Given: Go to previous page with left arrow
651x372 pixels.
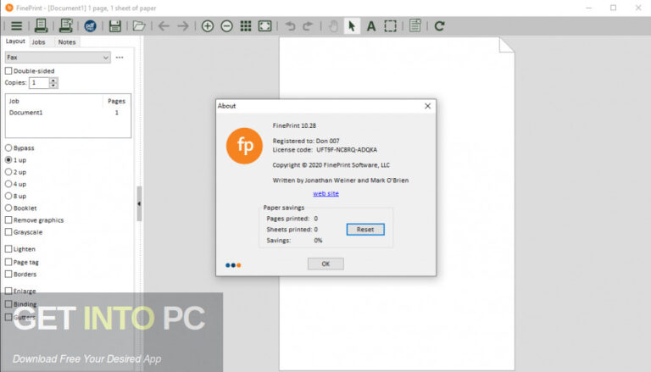Looking at the screenshot, I should click(164, 26).
